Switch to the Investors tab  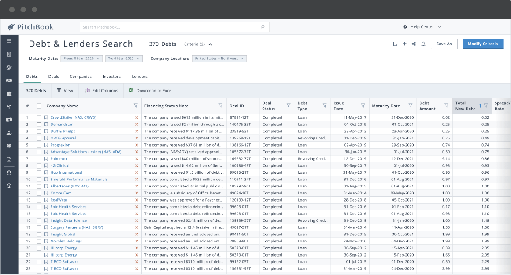pos(111,77)
